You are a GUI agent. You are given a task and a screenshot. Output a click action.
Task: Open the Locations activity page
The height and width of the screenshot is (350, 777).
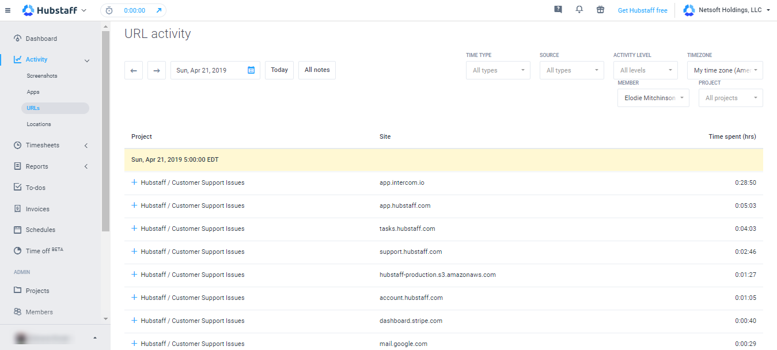coord(39,124)
